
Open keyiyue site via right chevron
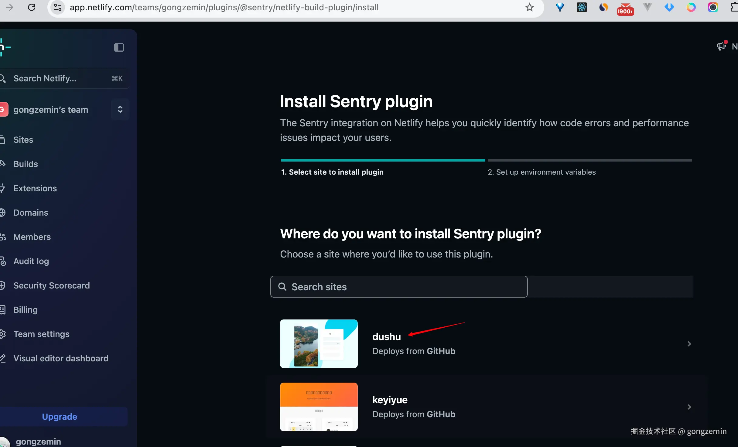(x=689, y=407)
